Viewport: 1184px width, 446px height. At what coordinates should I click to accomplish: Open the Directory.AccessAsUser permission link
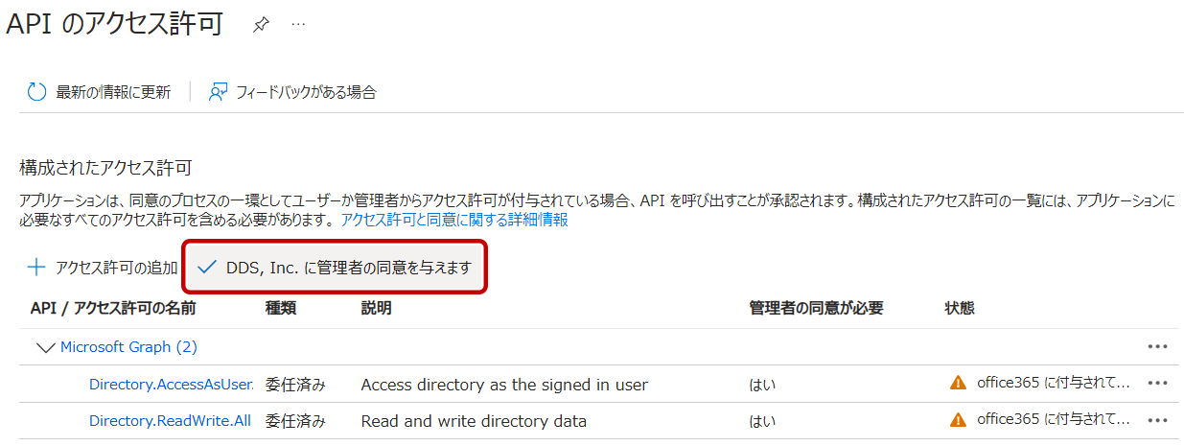coord(171,385)
